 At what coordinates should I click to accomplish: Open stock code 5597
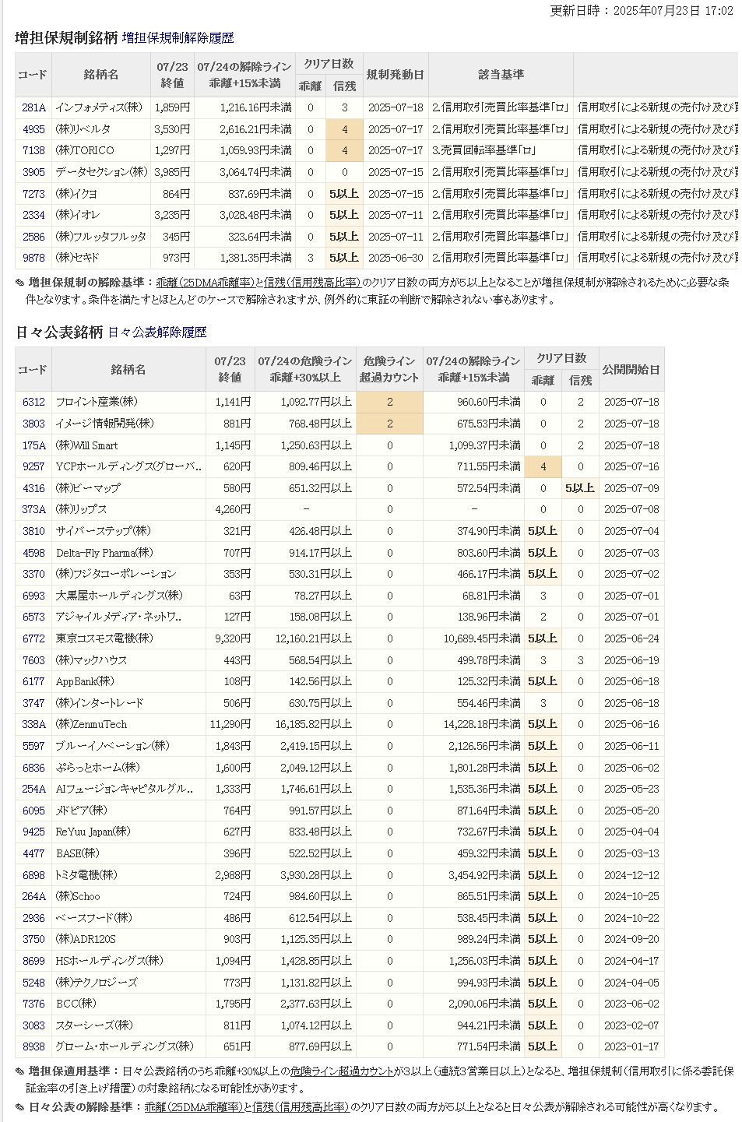[x=33, y=746]
